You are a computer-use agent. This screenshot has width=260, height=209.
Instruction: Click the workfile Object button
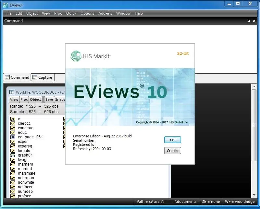point(35,99)
